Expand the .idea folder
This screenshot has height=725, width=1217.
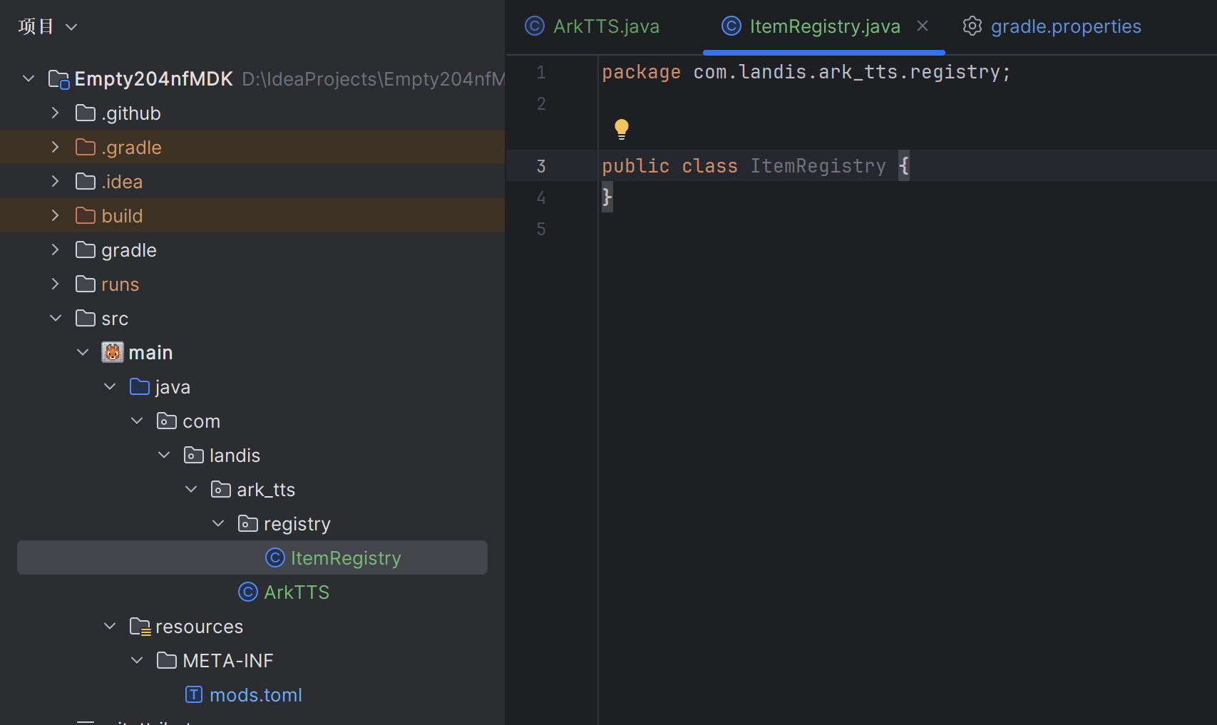[x=56, y=181]
